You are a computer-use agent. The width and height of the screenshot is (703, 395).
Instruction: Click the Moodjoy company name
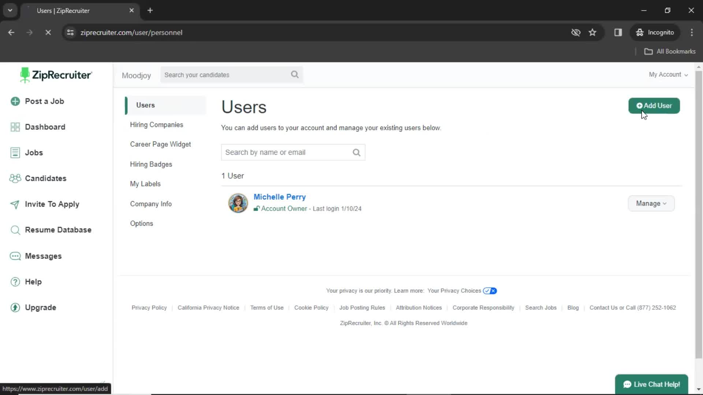(x=136, y=75)
